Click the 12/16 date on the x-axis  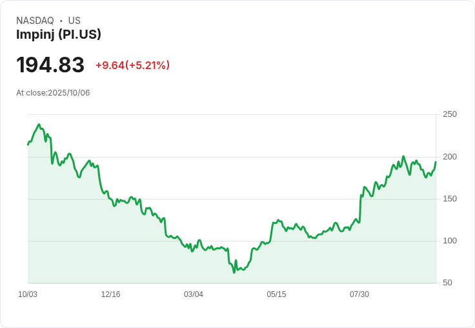(110, 294)
